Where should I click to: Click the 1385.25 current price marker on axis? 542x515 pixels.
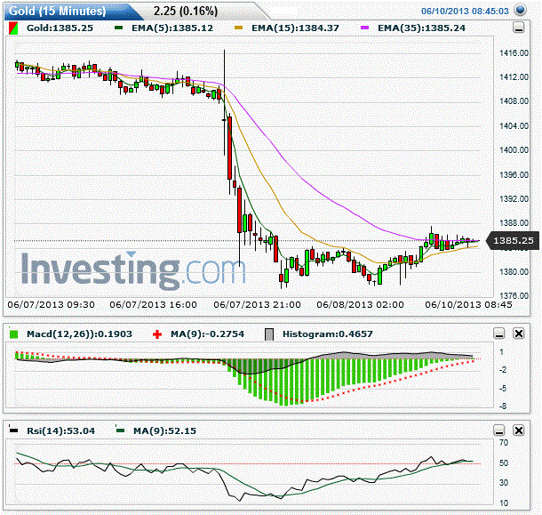pyautogui.click(x=513, y=240)
